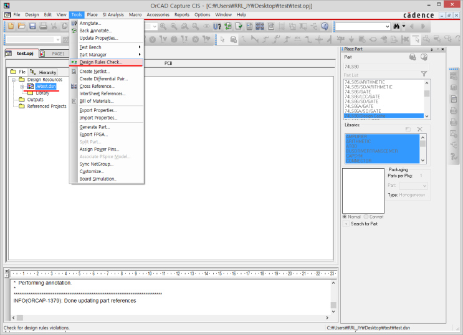Viewport: 463px width, 335px height.
Task: Switch to the Hierarchy tab
Action: tap(44, 72)
